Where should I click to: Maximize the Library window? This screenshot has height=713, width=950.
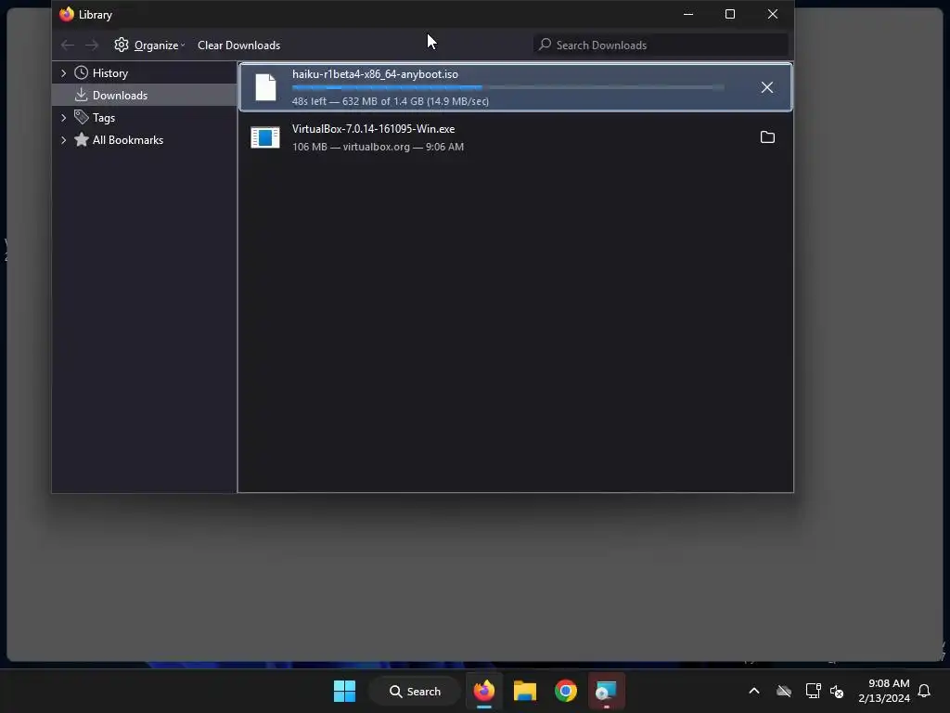click(730, 14)
